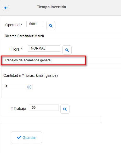Click the Operario * label
Screen dimensions: 121x153
pyautogui.click(x=14, y=25)
